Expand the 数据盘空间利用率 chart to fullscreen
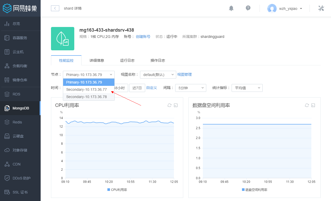The width and height of the screenshot is (331, 201). [x=313, y=105]
